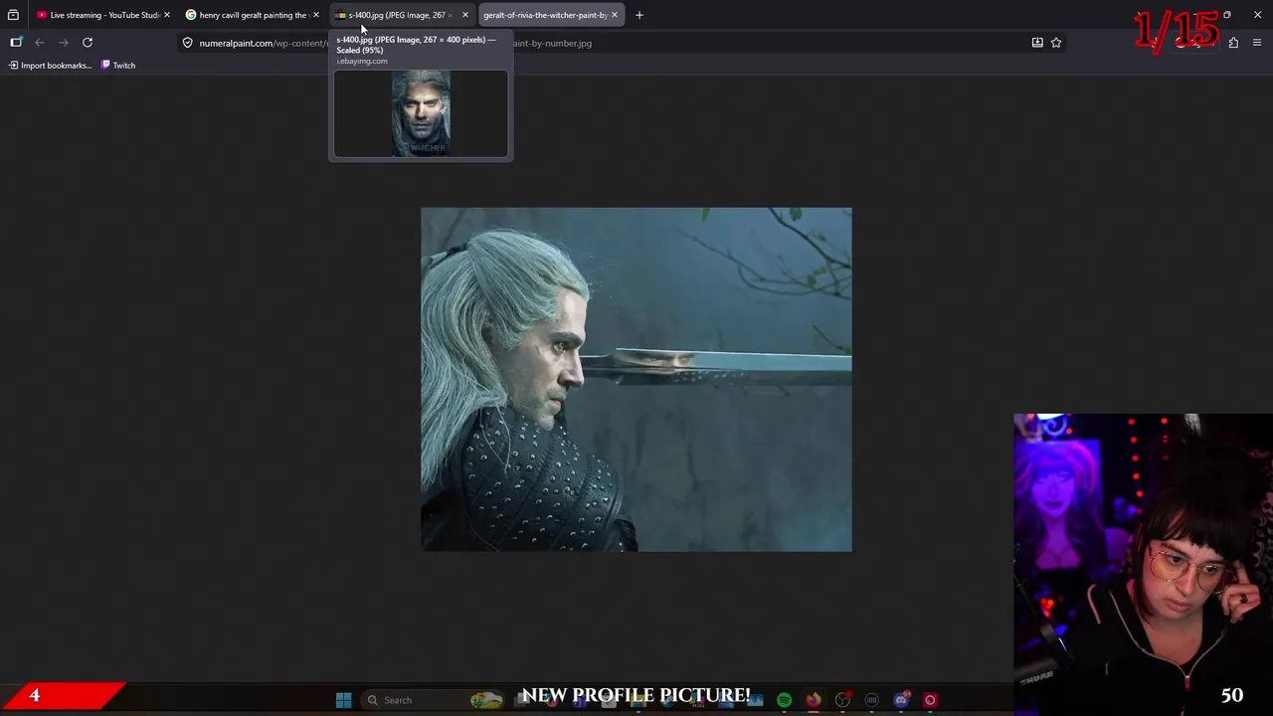The image size is (1273, 716).
Task: Open the Firefox hamburger application menu
Action: (x=1257, y=43)
